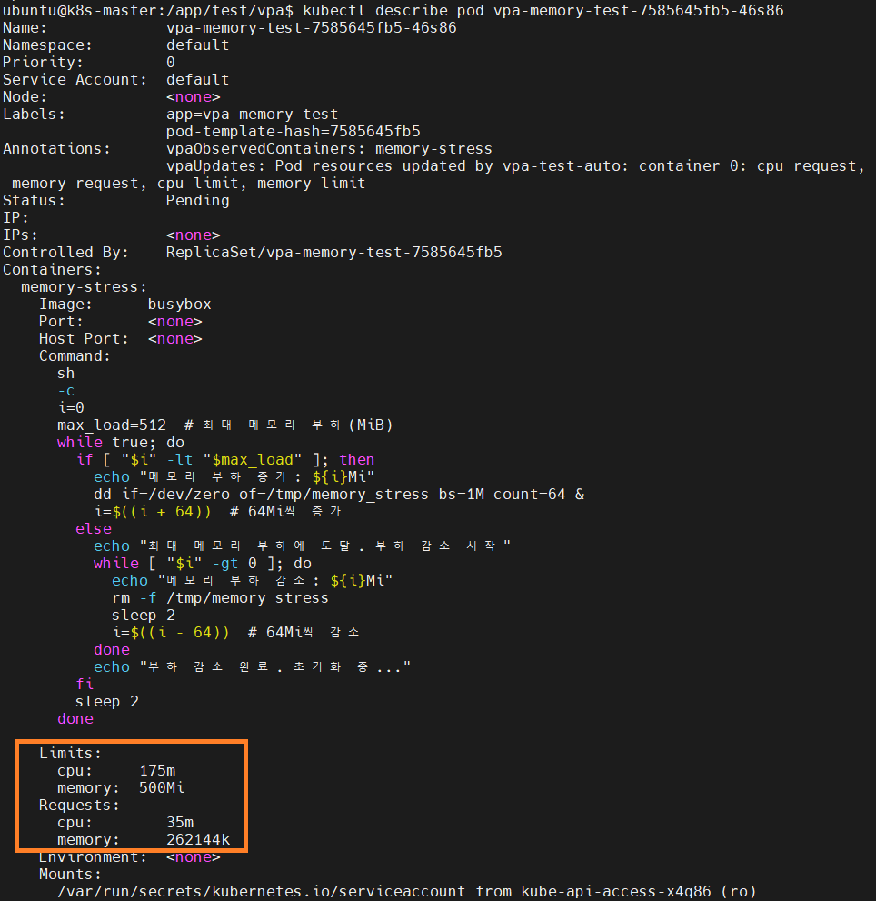Image resolution: width=876 pixels, height=901 pixels.
Task: Click the 'sh' command line
Action: pyautogui.click(x=66, y=373)
